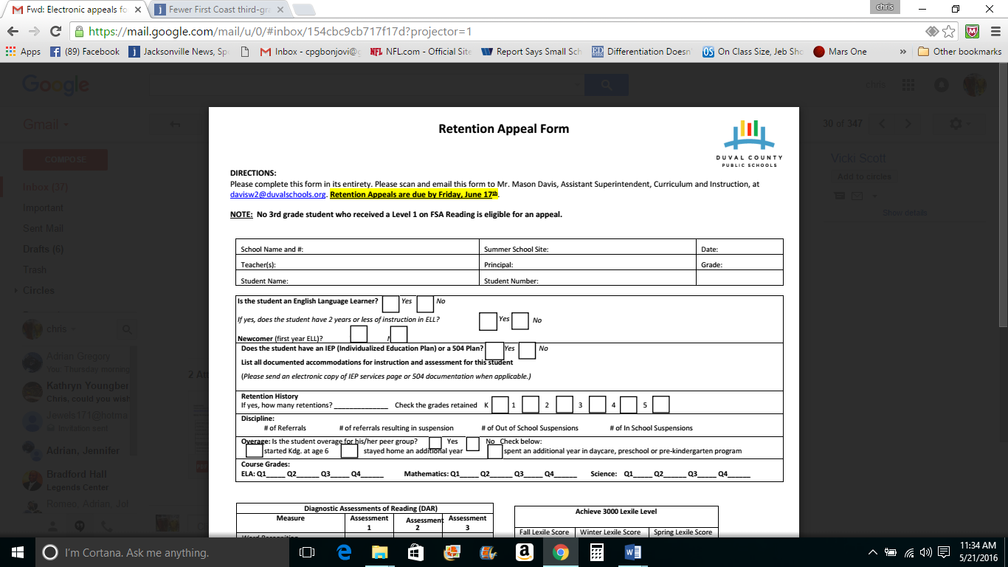Click the McAfee shield extension icon
Screen dimensions: 1008x567
[973, 32]
